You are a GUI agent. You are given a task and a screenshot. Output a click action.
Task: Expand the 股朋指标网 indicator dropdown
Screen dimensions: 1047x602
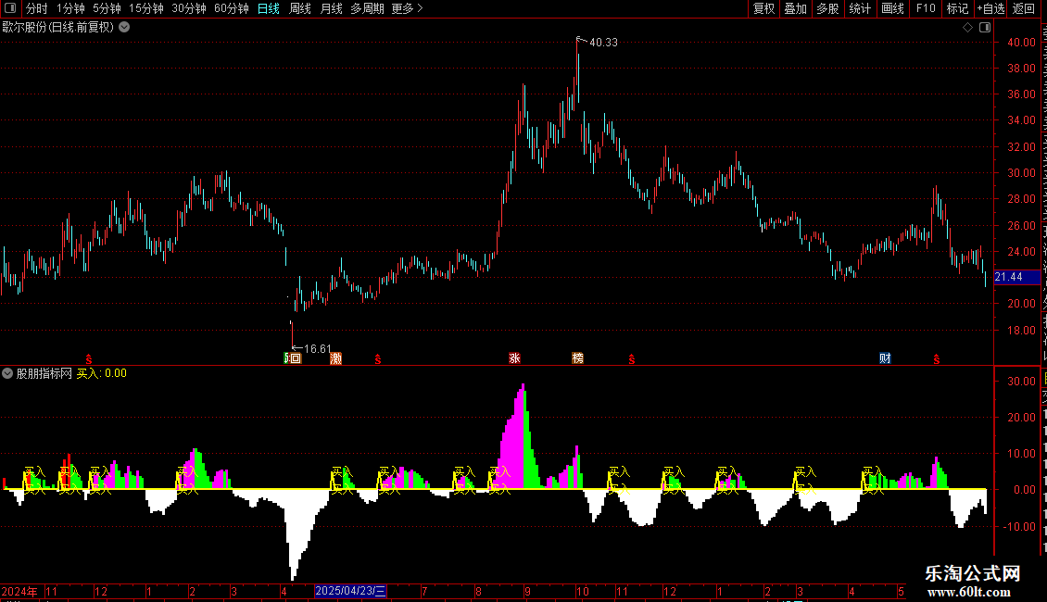(x=7, y=374)
